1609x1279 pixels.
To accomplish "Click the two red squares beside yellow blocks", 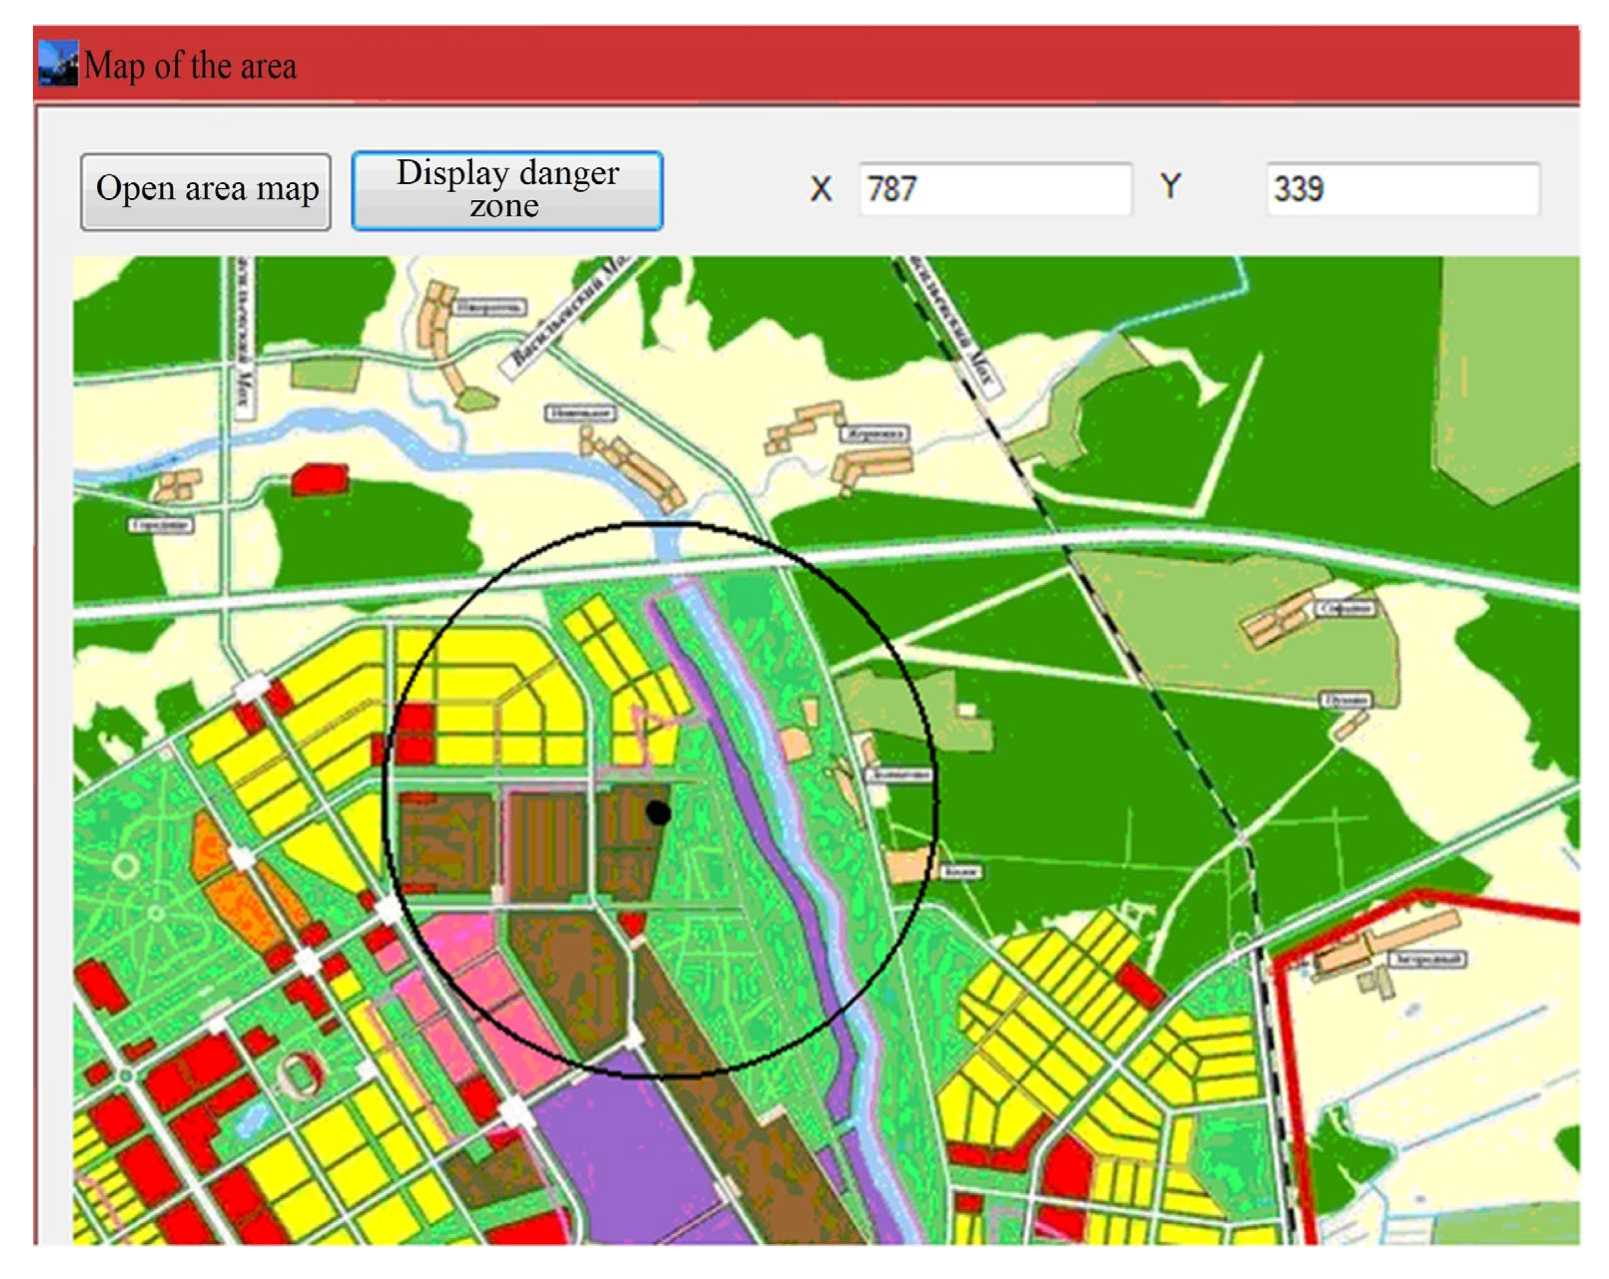I will [415, 735].
